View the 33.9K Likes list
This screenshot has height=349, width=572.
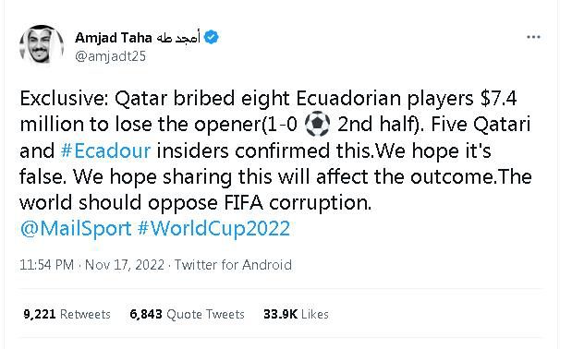(296, 314)
